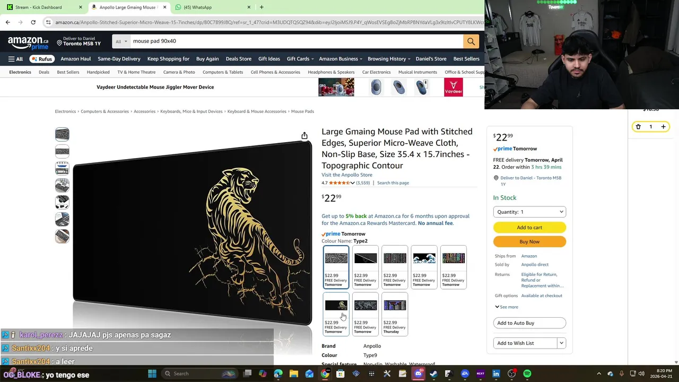Click the orange search magnifier button
Viewport: 679px width, 382px height.
pos(471,41)
